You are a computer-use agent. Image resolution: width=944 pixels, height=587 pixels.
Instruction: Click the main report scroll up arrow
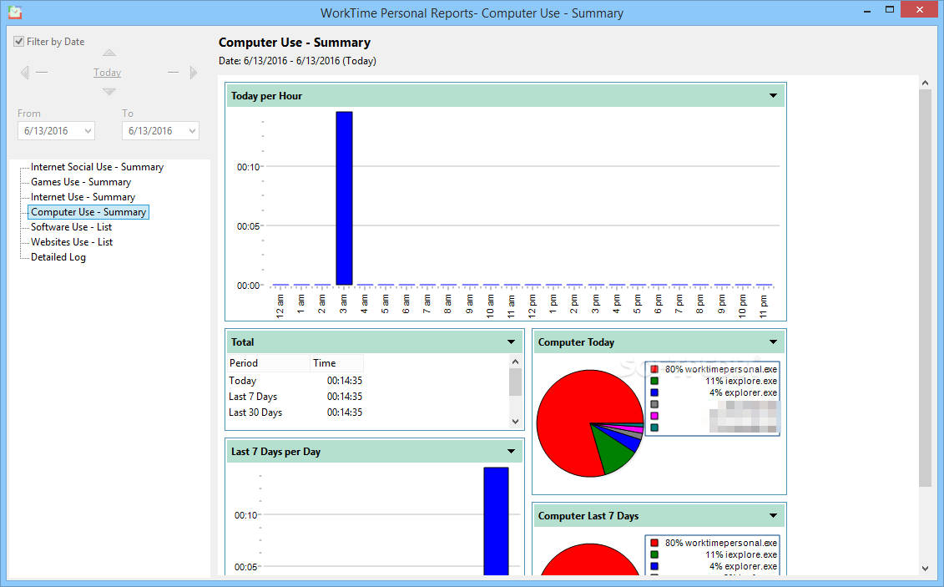tap(926, 83)
